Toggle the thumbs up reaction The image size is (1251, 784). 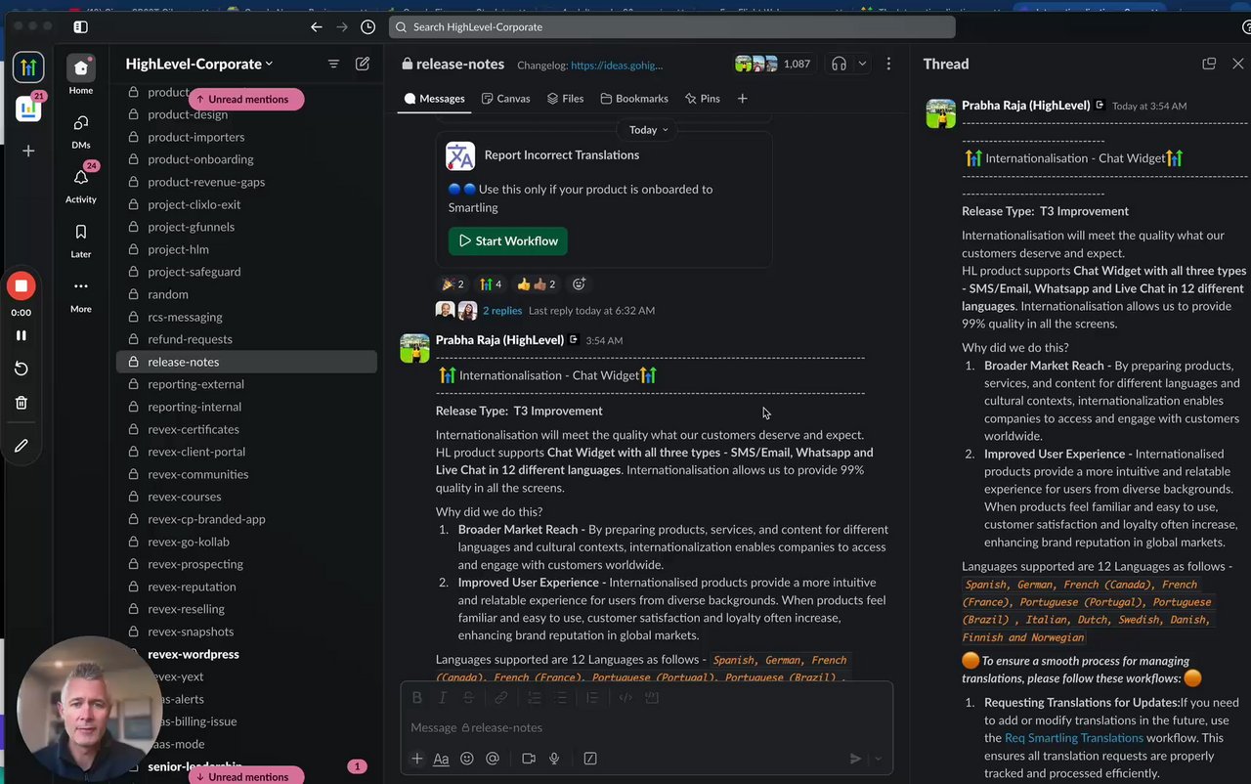[x=536, y=284]
